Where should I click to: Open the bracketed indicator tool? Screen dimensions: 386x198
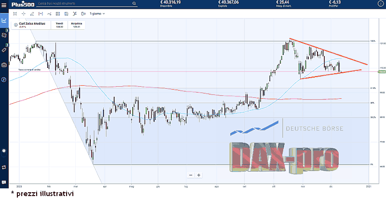click(41, 14)
